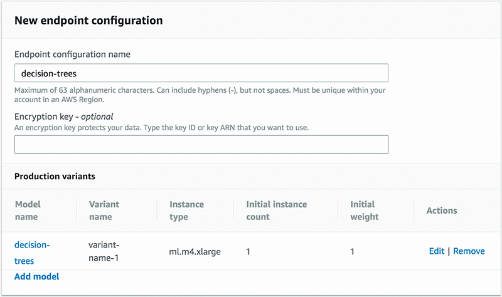
Task: Click the Endpoint configuration name input field
Action: 201,73
